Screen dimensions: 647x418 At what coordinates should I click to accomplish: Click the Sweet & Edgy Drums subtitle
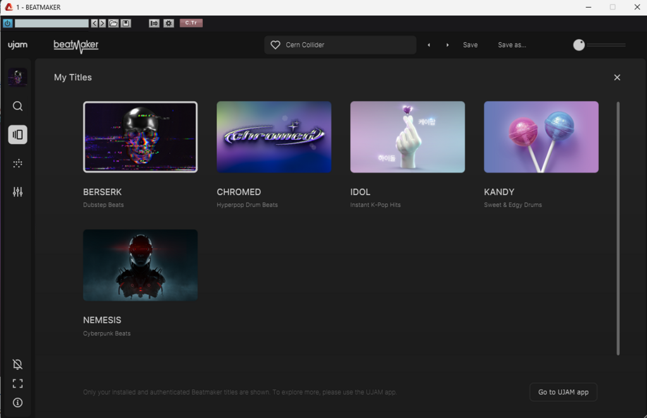513,205
